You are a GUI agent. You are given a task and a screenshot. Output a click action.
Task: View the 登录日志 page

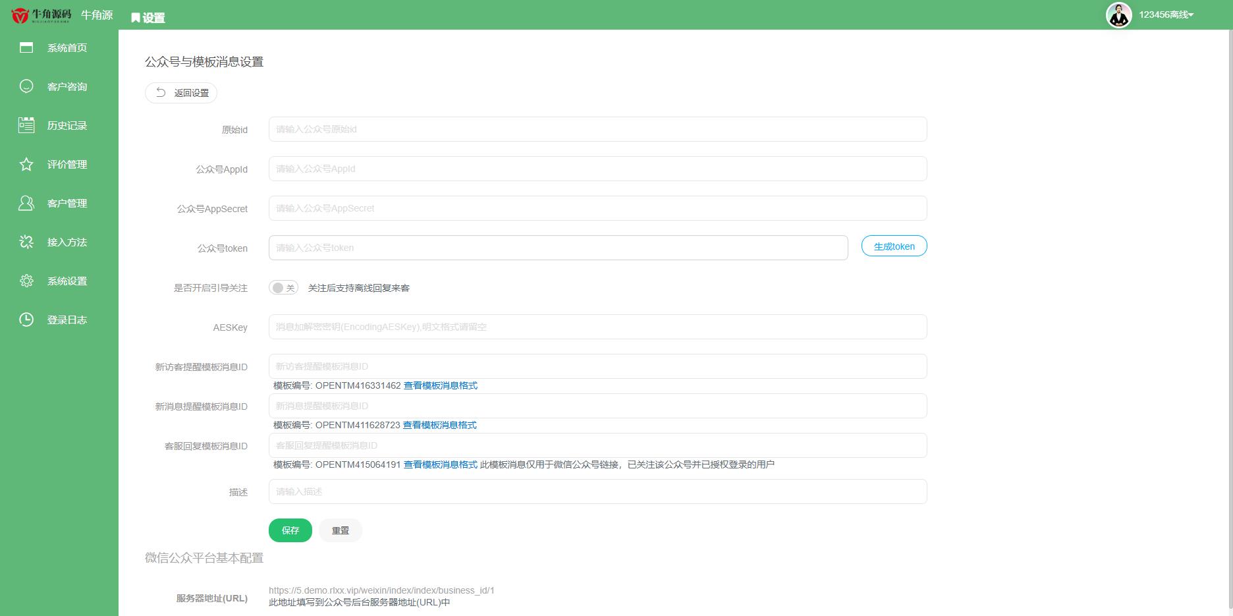pyautogui.click(x=59, y=320)
